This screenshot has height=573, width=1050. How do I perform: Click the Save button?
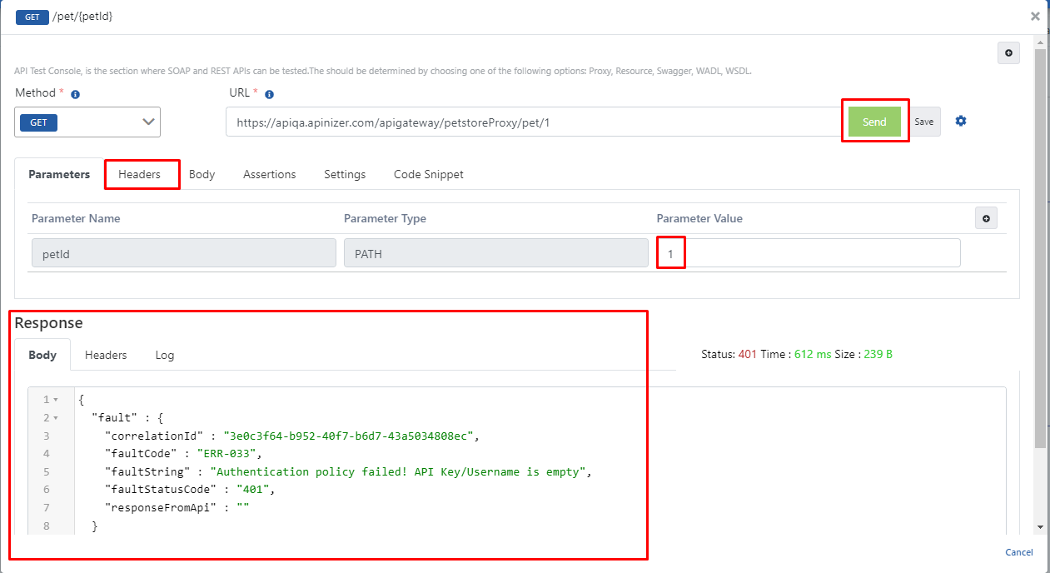point(923,122)
